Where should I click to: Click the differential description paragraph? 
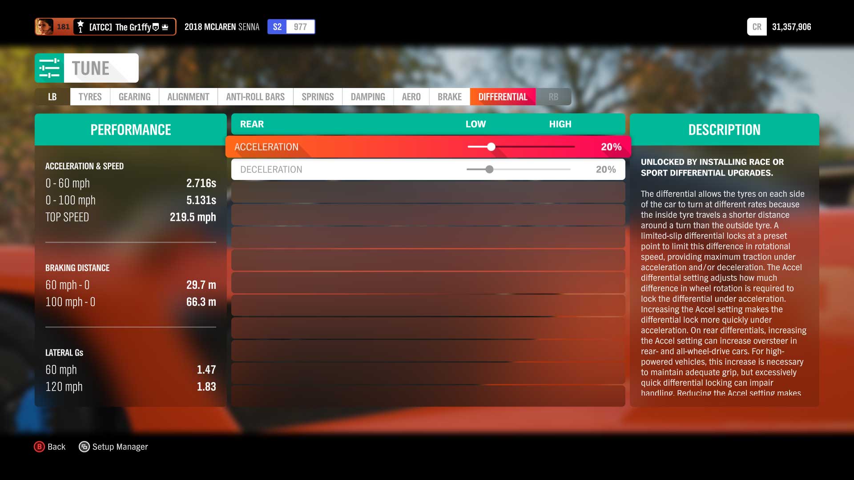tap(724, 293)
